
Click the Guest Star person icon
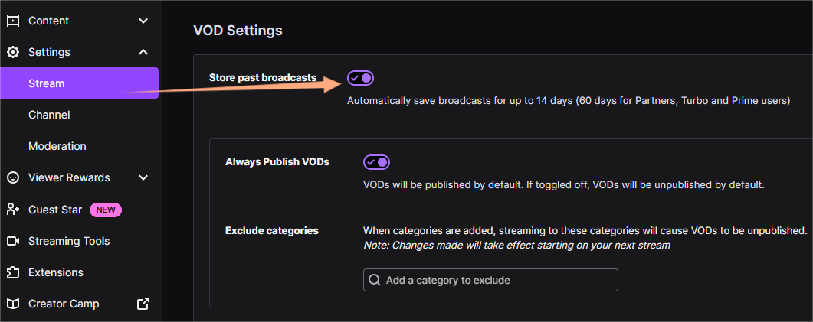(12, 210)
